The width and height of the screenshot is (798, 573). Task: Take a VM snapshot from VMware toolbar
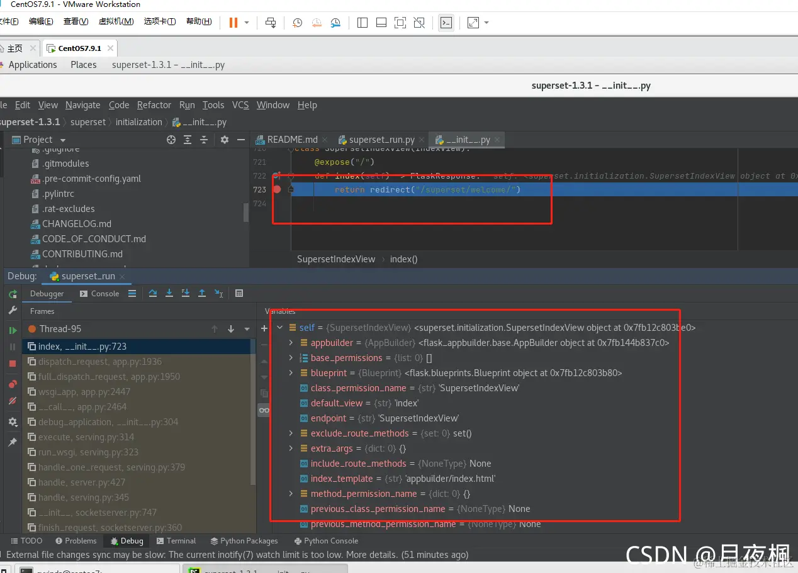click(297, 23)
